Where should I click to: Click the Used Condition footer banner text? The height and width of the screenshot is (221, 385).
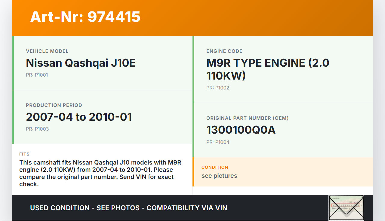[x=128, y=208]
